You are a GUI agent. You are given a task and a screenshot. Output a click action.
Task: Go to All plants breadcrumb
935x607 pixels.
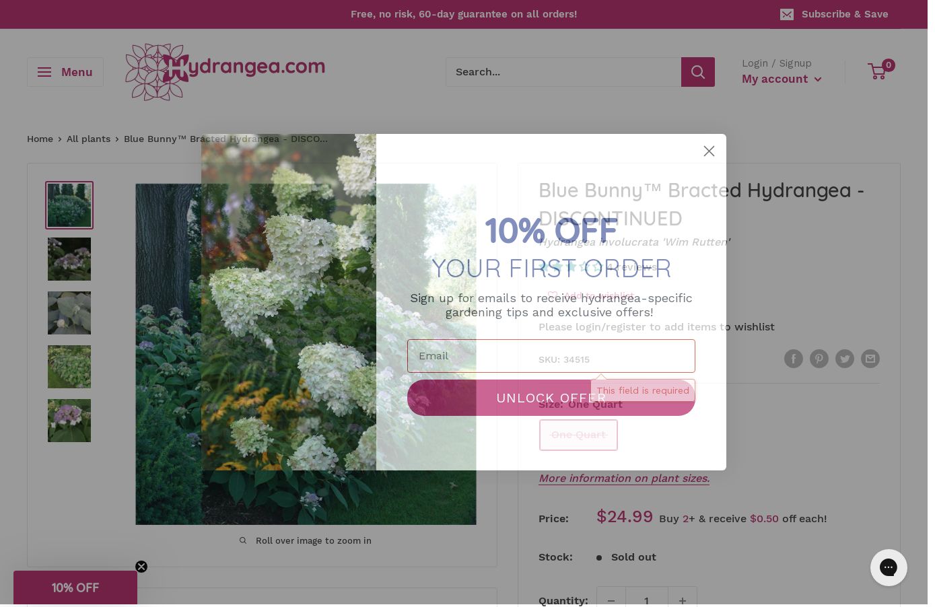88,139
